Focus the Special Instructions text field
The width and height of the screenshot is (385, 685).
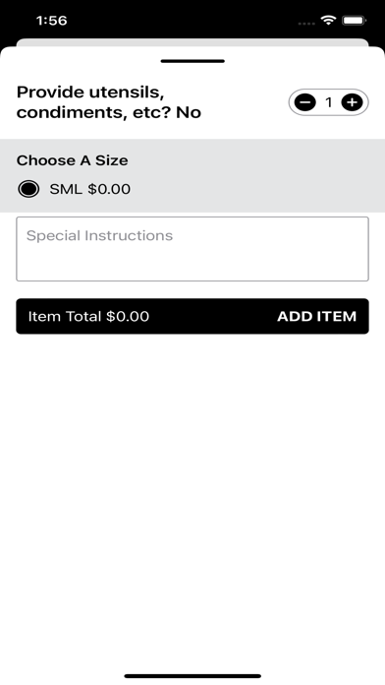coord(192,249)
